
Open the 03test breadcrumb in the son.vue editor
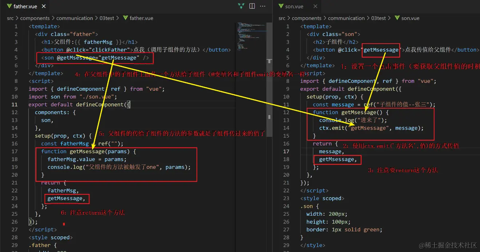coord(378,18)
